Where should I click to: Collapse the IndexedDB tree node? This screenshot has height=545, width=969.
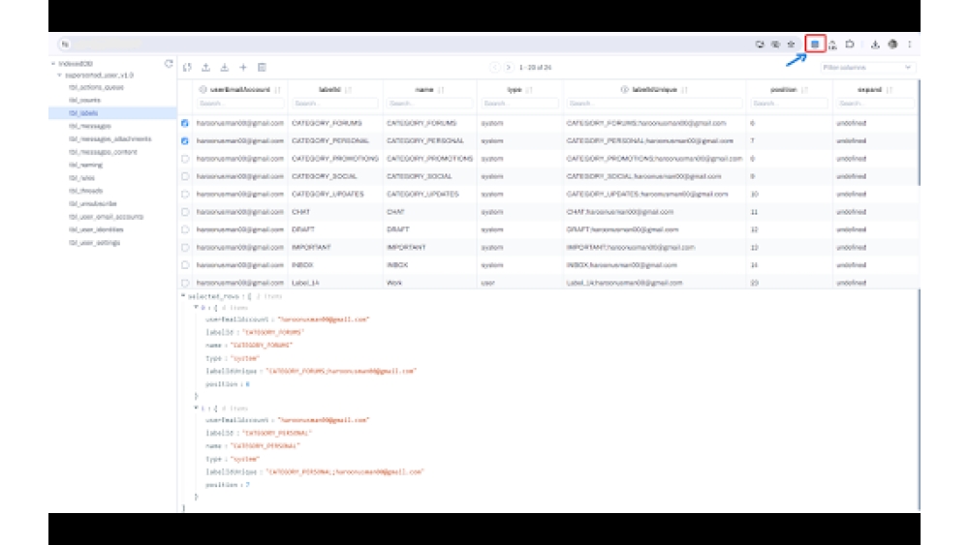[53, 64]
